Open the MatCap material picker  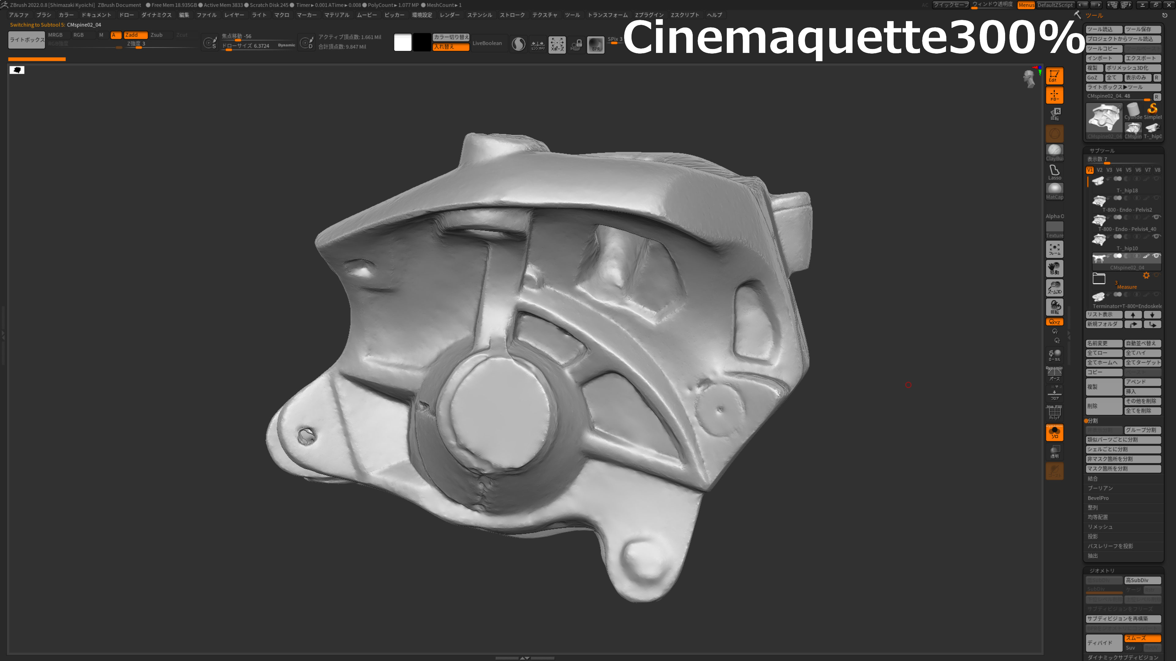click(x=1054, y=191)
